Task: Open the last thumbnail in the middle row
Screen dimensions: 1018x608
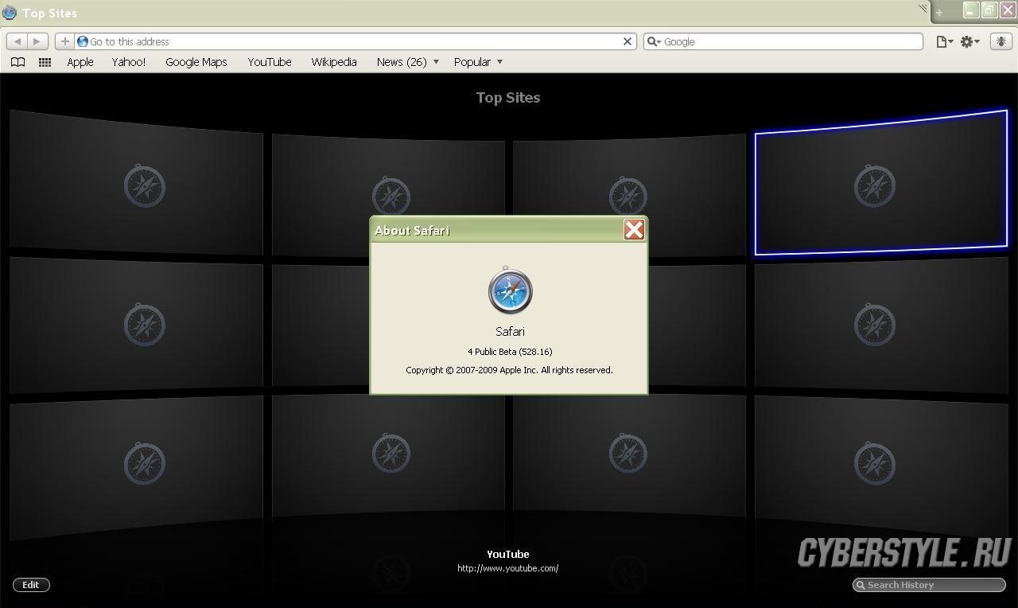Action: click(881, 325)
